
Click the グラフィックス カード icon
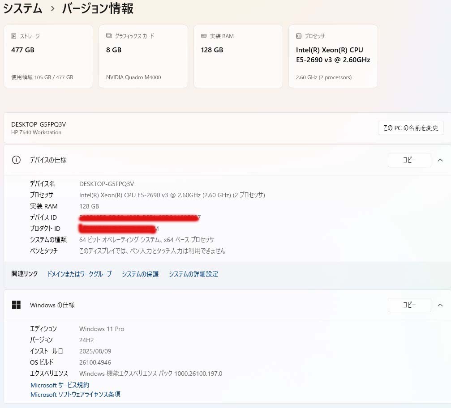point(108,36)
